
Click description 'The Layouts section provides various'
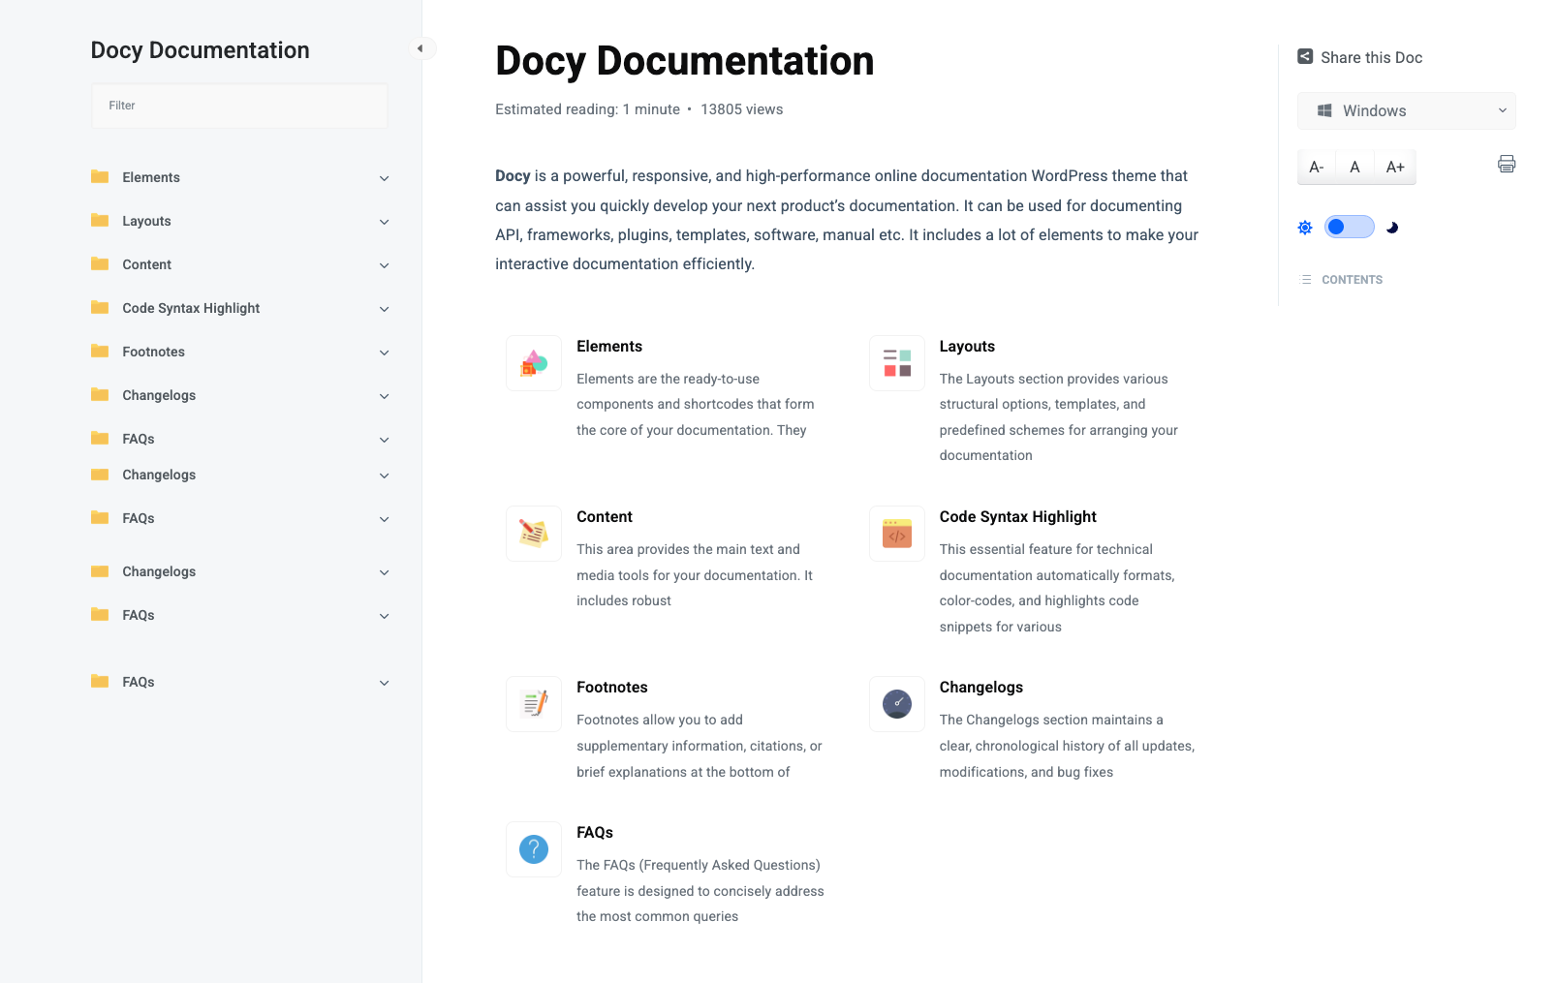(1053, 379)
